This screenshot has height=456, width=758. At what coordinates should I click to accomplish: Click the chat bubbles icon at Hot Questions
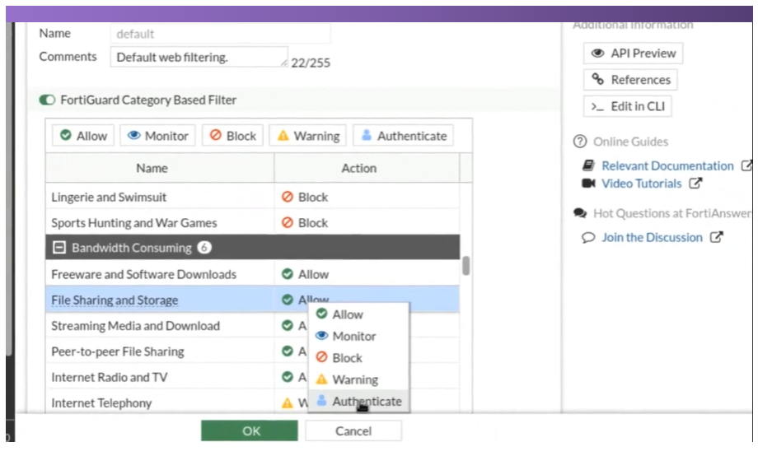(x=580, y=213)
